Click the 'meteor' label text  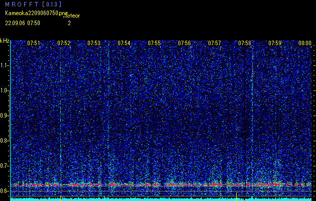(x=71, y=16)
